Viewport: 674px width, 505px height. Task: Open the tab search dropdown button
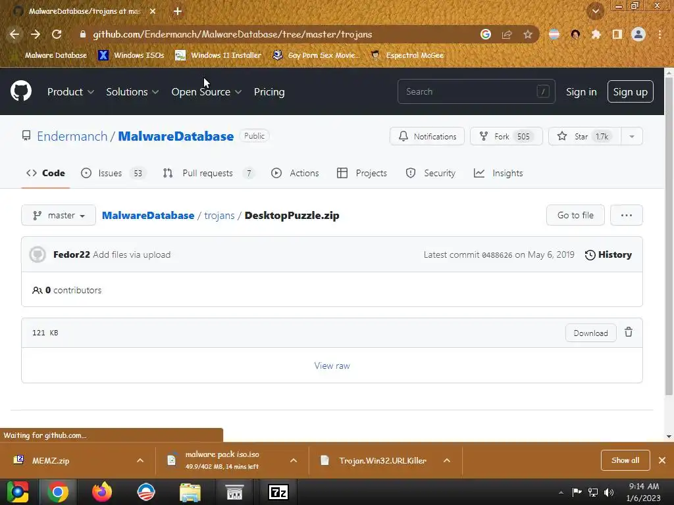(596, 11)
